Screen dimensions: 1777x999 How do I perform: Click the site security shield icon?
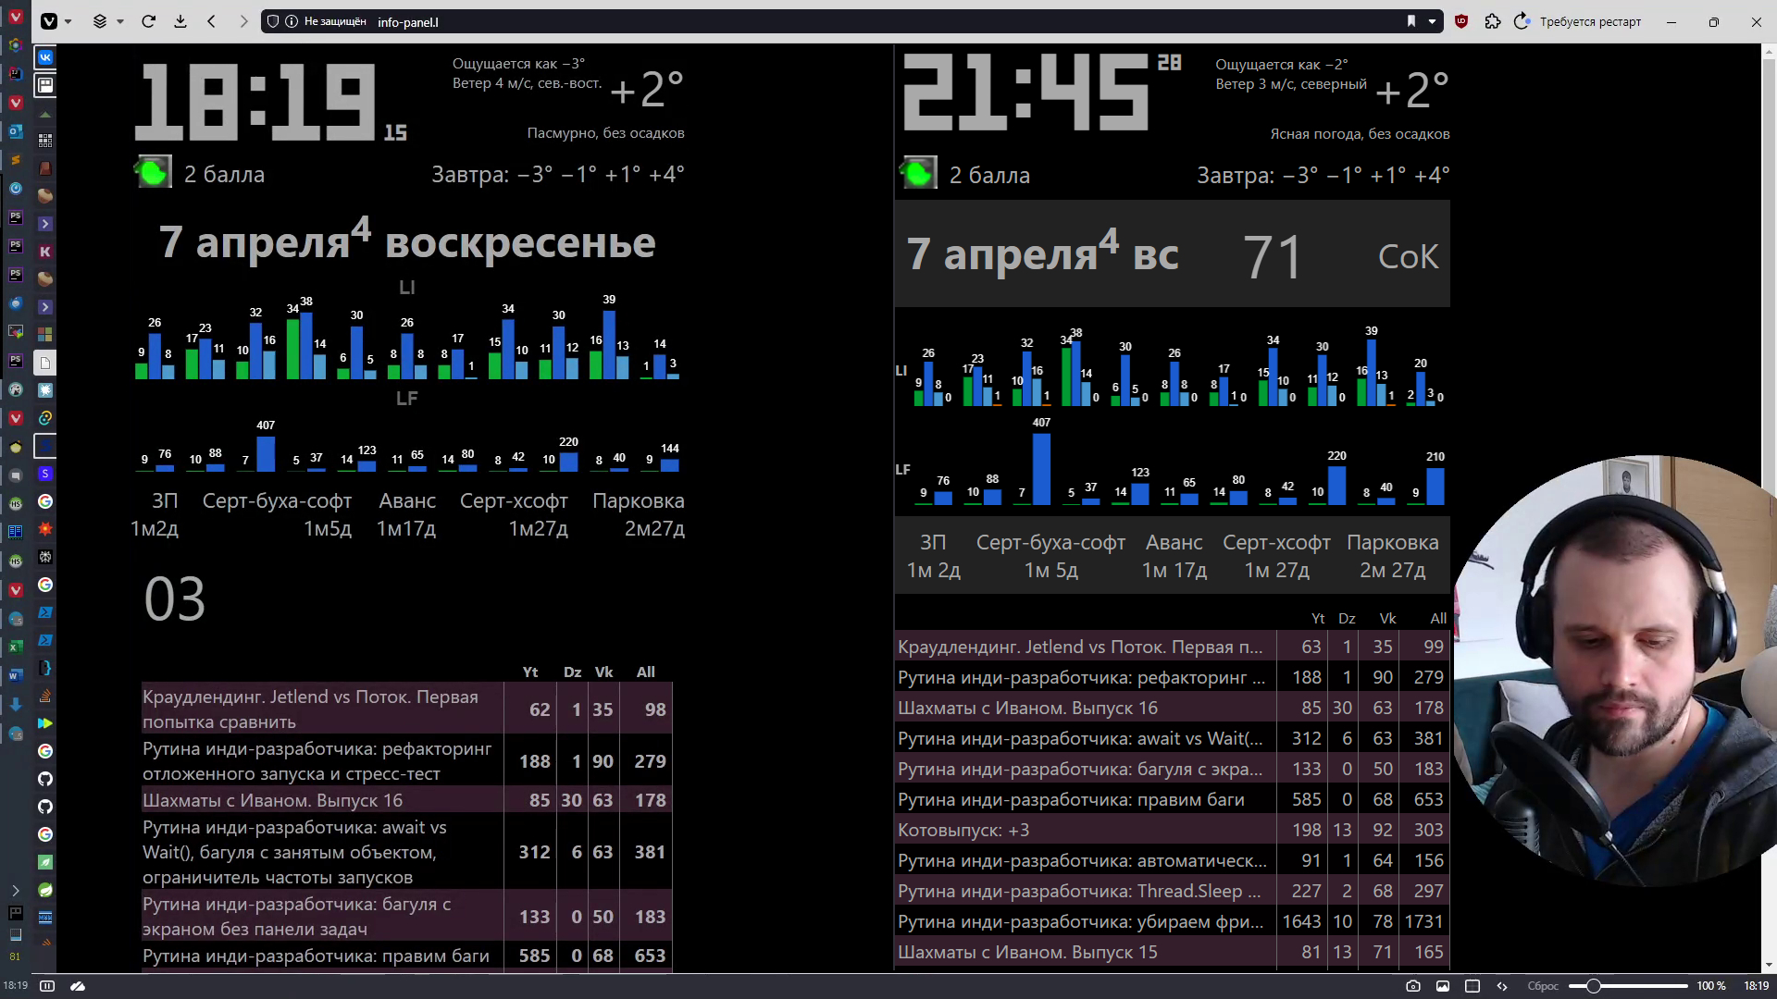[272, 21]
